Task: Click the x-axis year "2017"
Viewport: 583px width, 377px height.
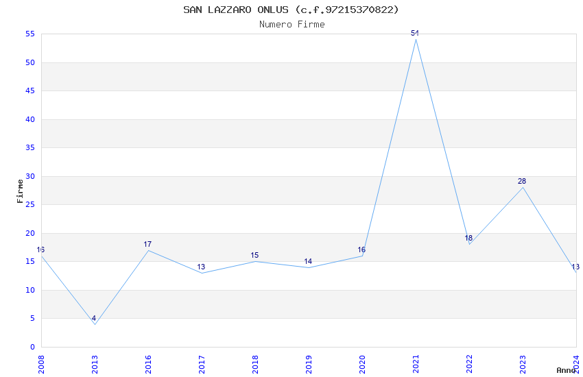Action: tap(202, 365)
